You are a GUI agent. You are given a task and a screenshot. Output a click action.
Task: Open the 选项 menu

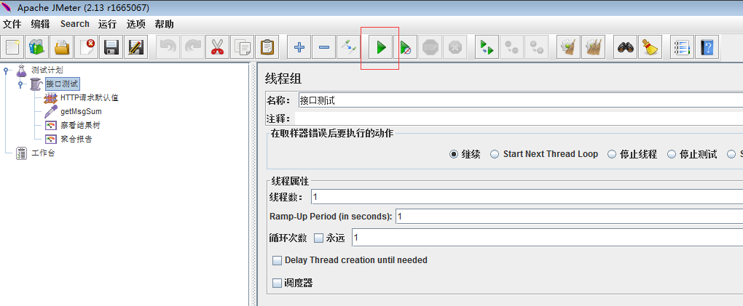[x=136, y=24]
